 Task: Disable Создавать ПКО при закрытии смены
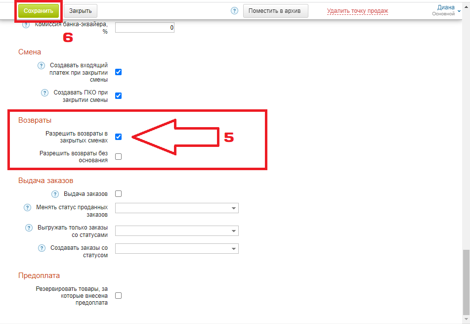pyautogui.click(x=118, y=96)
